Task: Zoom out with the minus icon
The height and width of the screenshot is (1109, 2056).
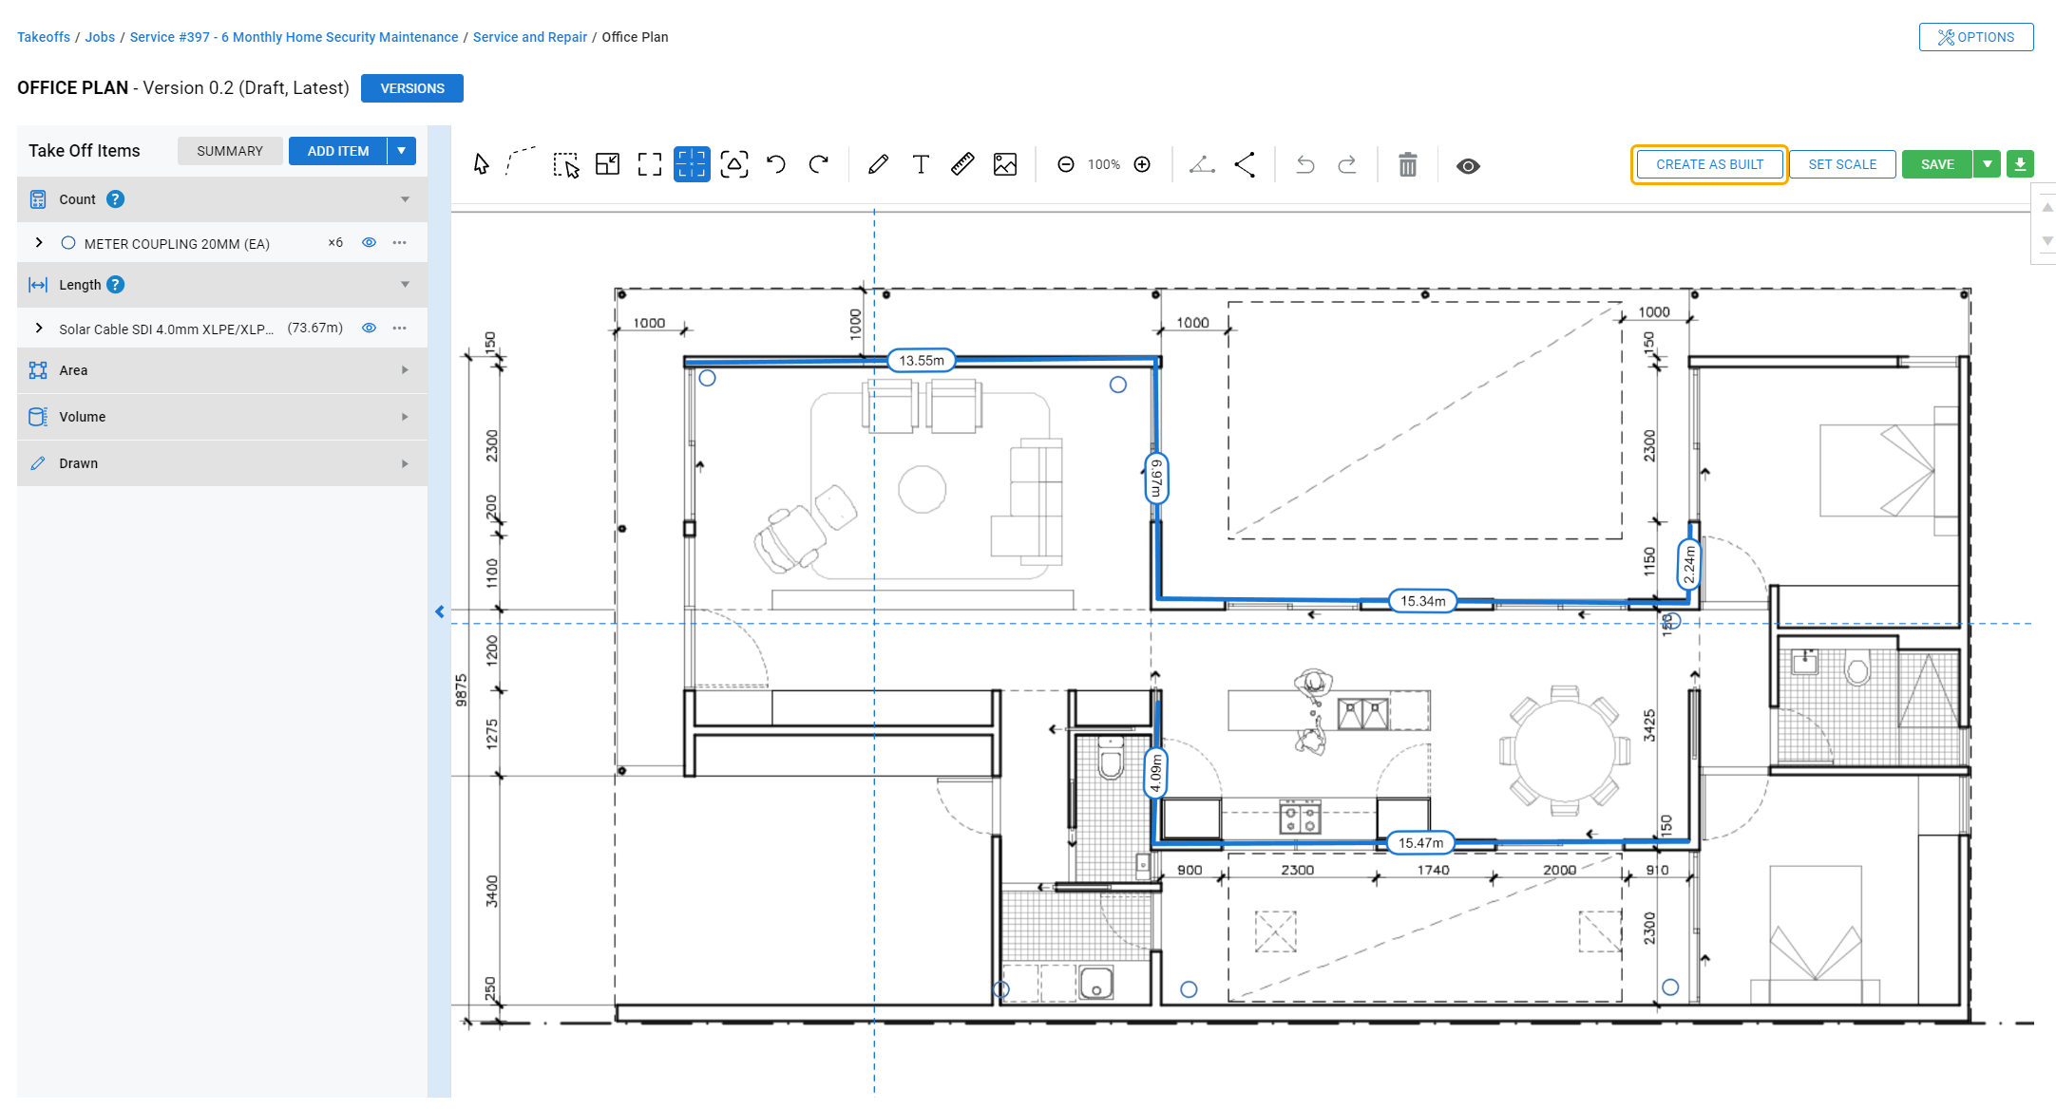Action: point(1066,165)
